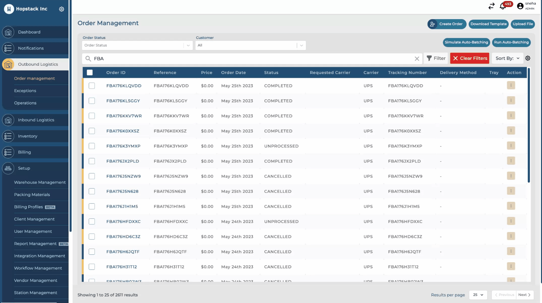Expand the Order Status dropdown

(137, 45)
